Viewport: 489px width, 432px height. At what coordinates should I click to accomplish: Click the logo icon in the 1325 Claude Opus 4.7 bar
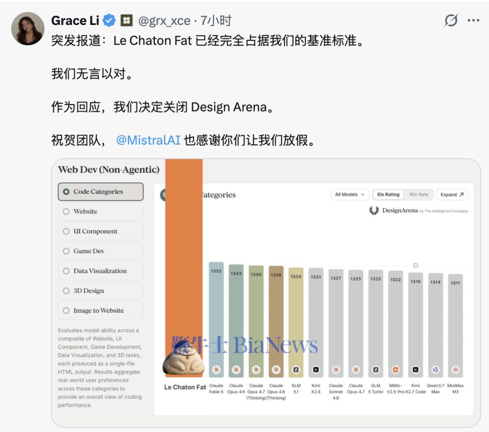pyautogui.click(x=355, y=370)
